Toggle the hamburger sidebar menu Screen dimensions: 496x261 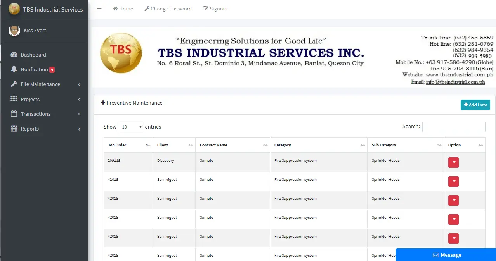point(99,9)
